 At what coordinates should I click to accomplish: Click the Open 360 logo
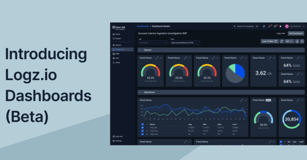tap(119, 28)
